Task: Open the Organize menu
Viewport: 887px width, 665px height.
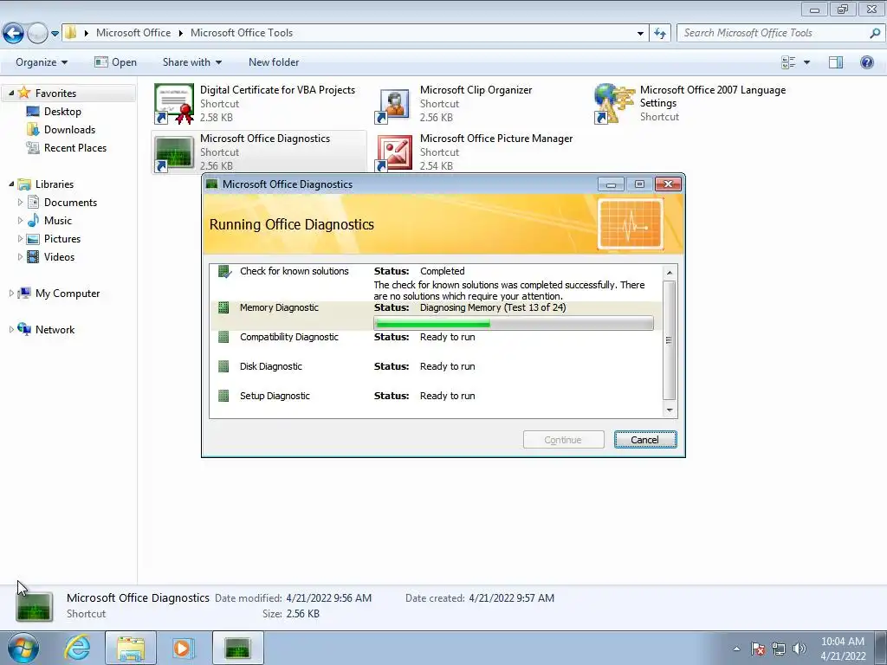Action: pyautogui.click(x=42, y=62)
